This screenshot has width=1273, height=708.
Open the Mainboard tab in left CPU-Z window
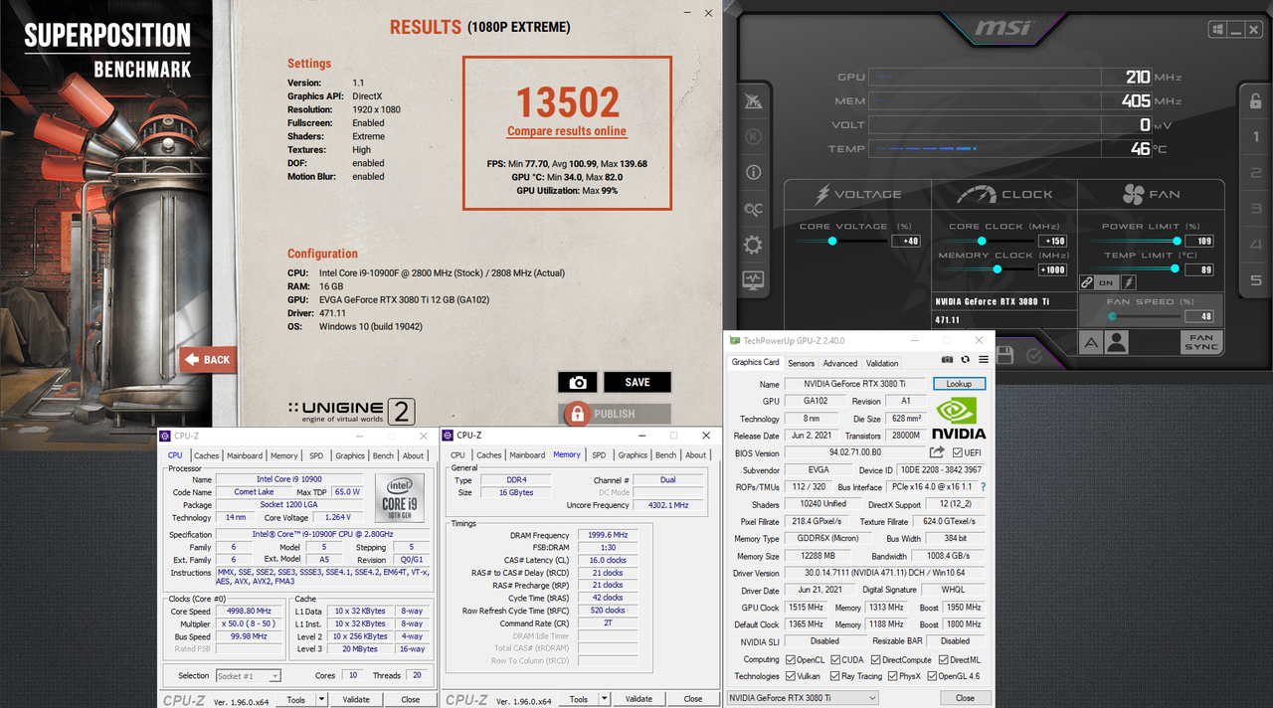[245, 455]
